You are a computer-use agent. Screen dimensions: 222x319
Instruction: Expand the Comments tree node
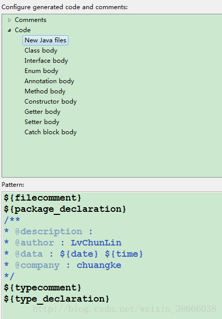pos(9,20)
